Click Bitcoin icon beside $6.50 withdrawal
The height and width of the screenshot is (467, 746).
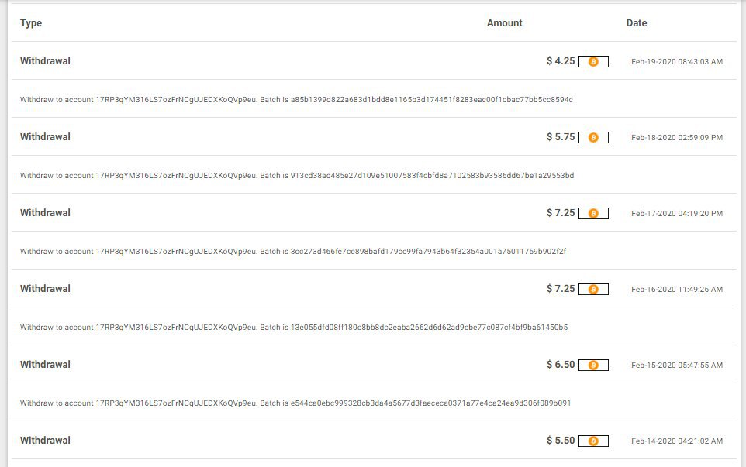click(593, 365)
